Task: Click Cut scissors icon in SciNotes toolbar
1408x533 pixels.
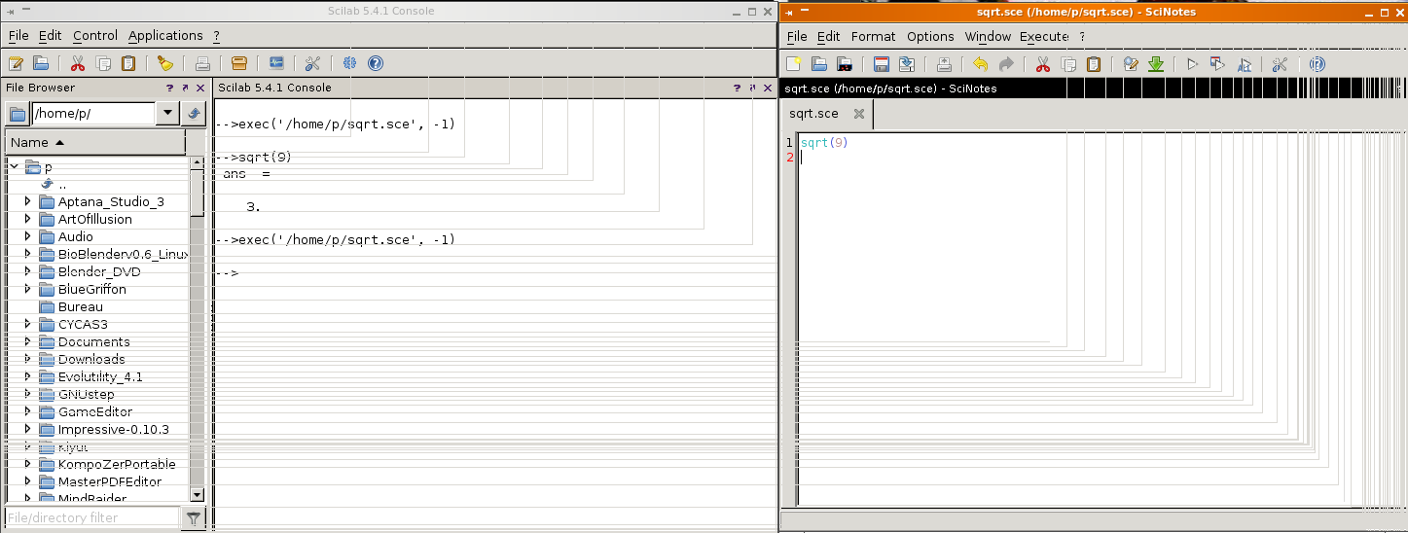Action: (x=1043, y=64)
